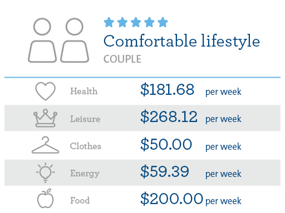Click the Clothes hanger icon
This screenshot has height=213, width=285.
45,145
